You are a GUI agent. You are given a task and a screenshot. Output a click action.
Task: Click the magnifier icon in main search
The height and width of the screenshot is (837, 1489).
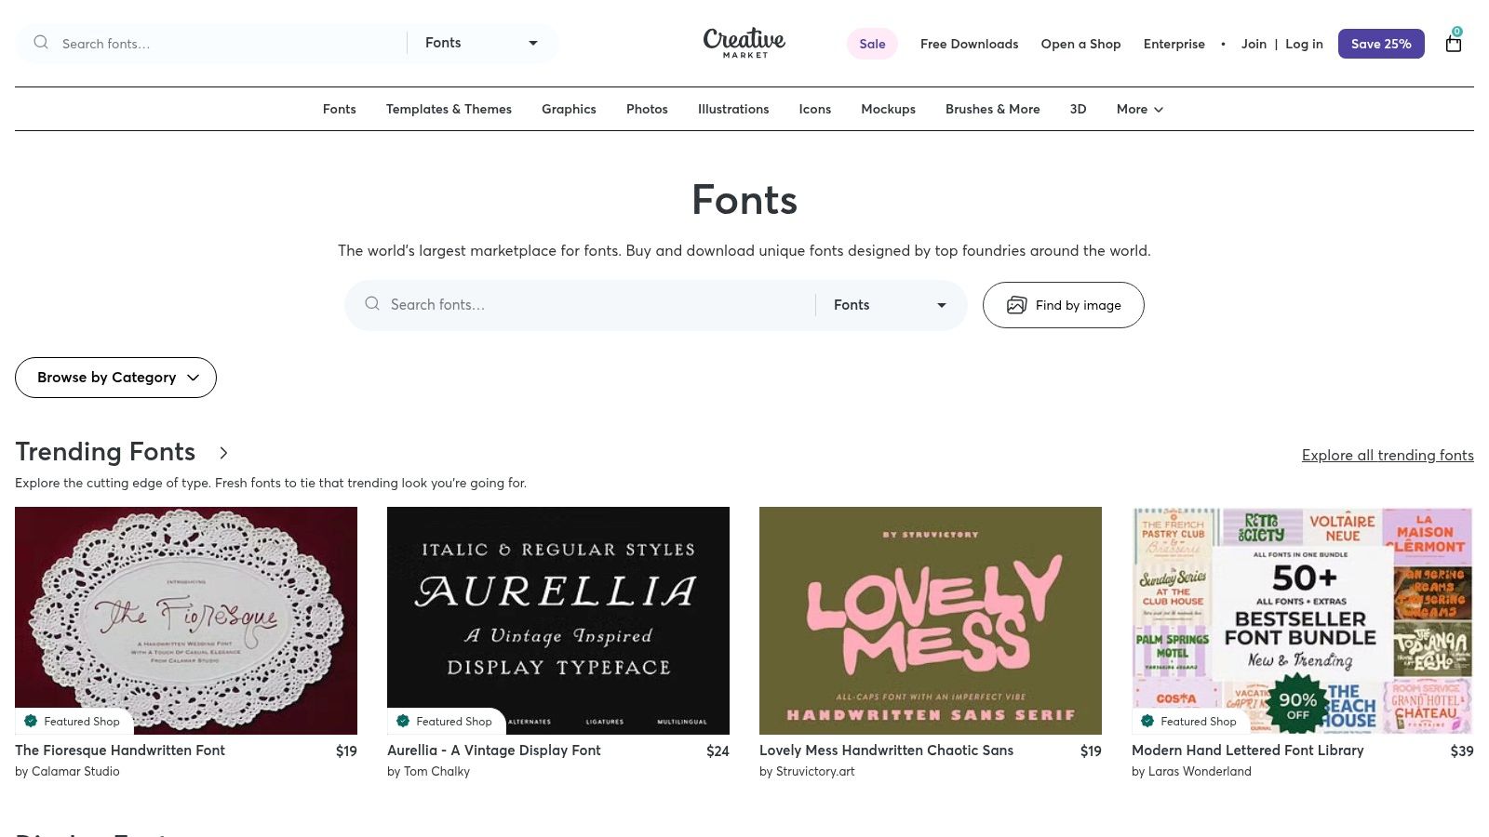[x=372, y=304]
